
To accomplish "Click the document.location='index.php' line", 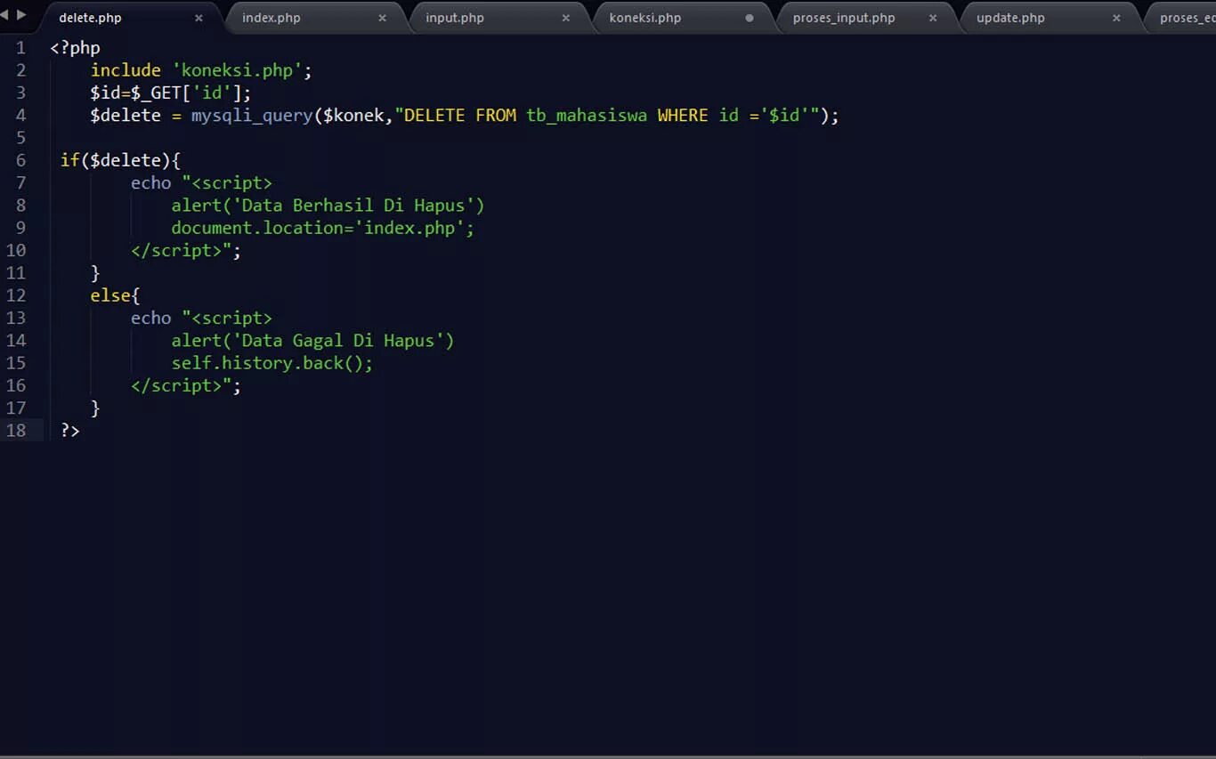I will (x=323, y=228).
